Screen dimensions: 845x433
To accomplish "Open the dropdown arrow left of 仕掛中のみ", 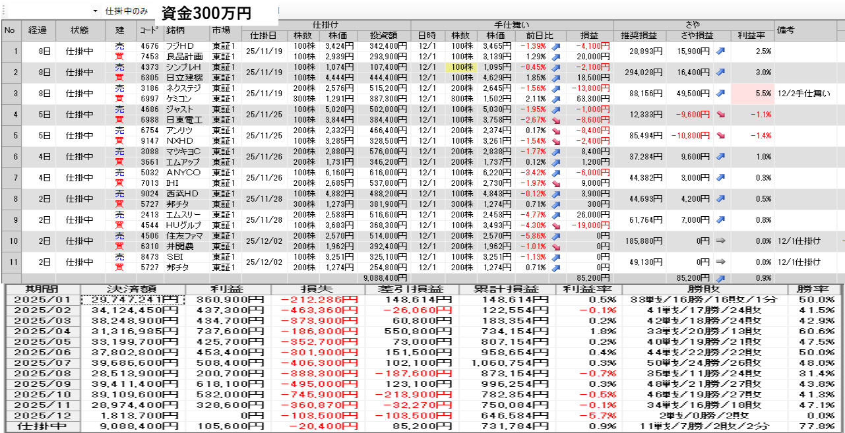I will pos(95,11).
